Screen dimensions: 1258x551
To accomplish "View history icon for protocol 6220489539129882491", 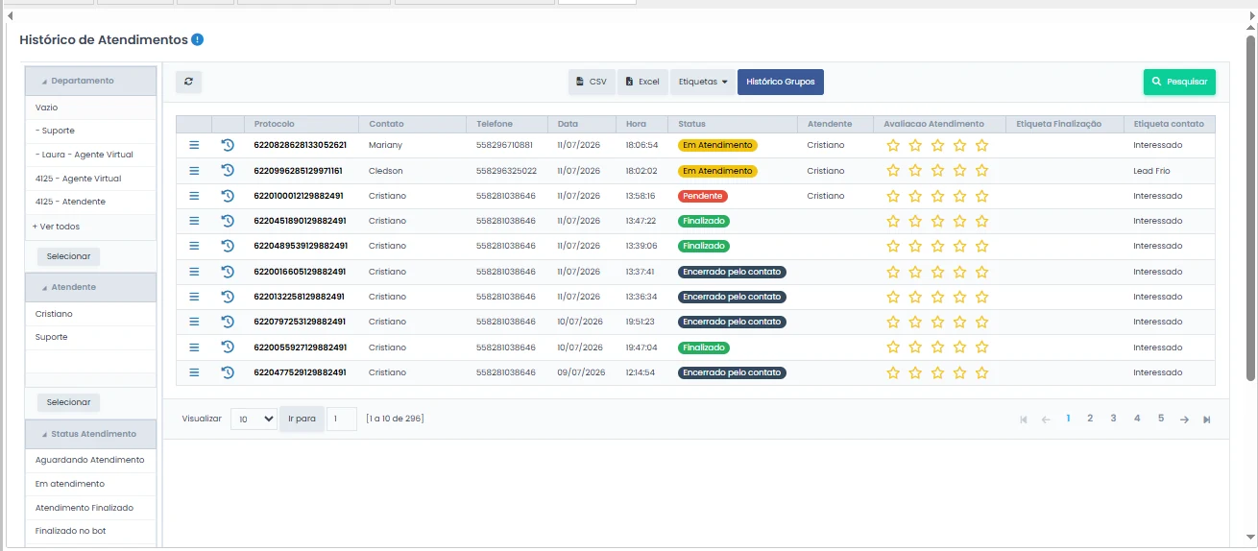I will tap(228, 246).
